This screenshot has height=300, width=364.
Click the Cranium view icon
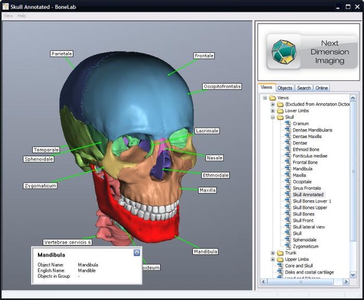288,124
